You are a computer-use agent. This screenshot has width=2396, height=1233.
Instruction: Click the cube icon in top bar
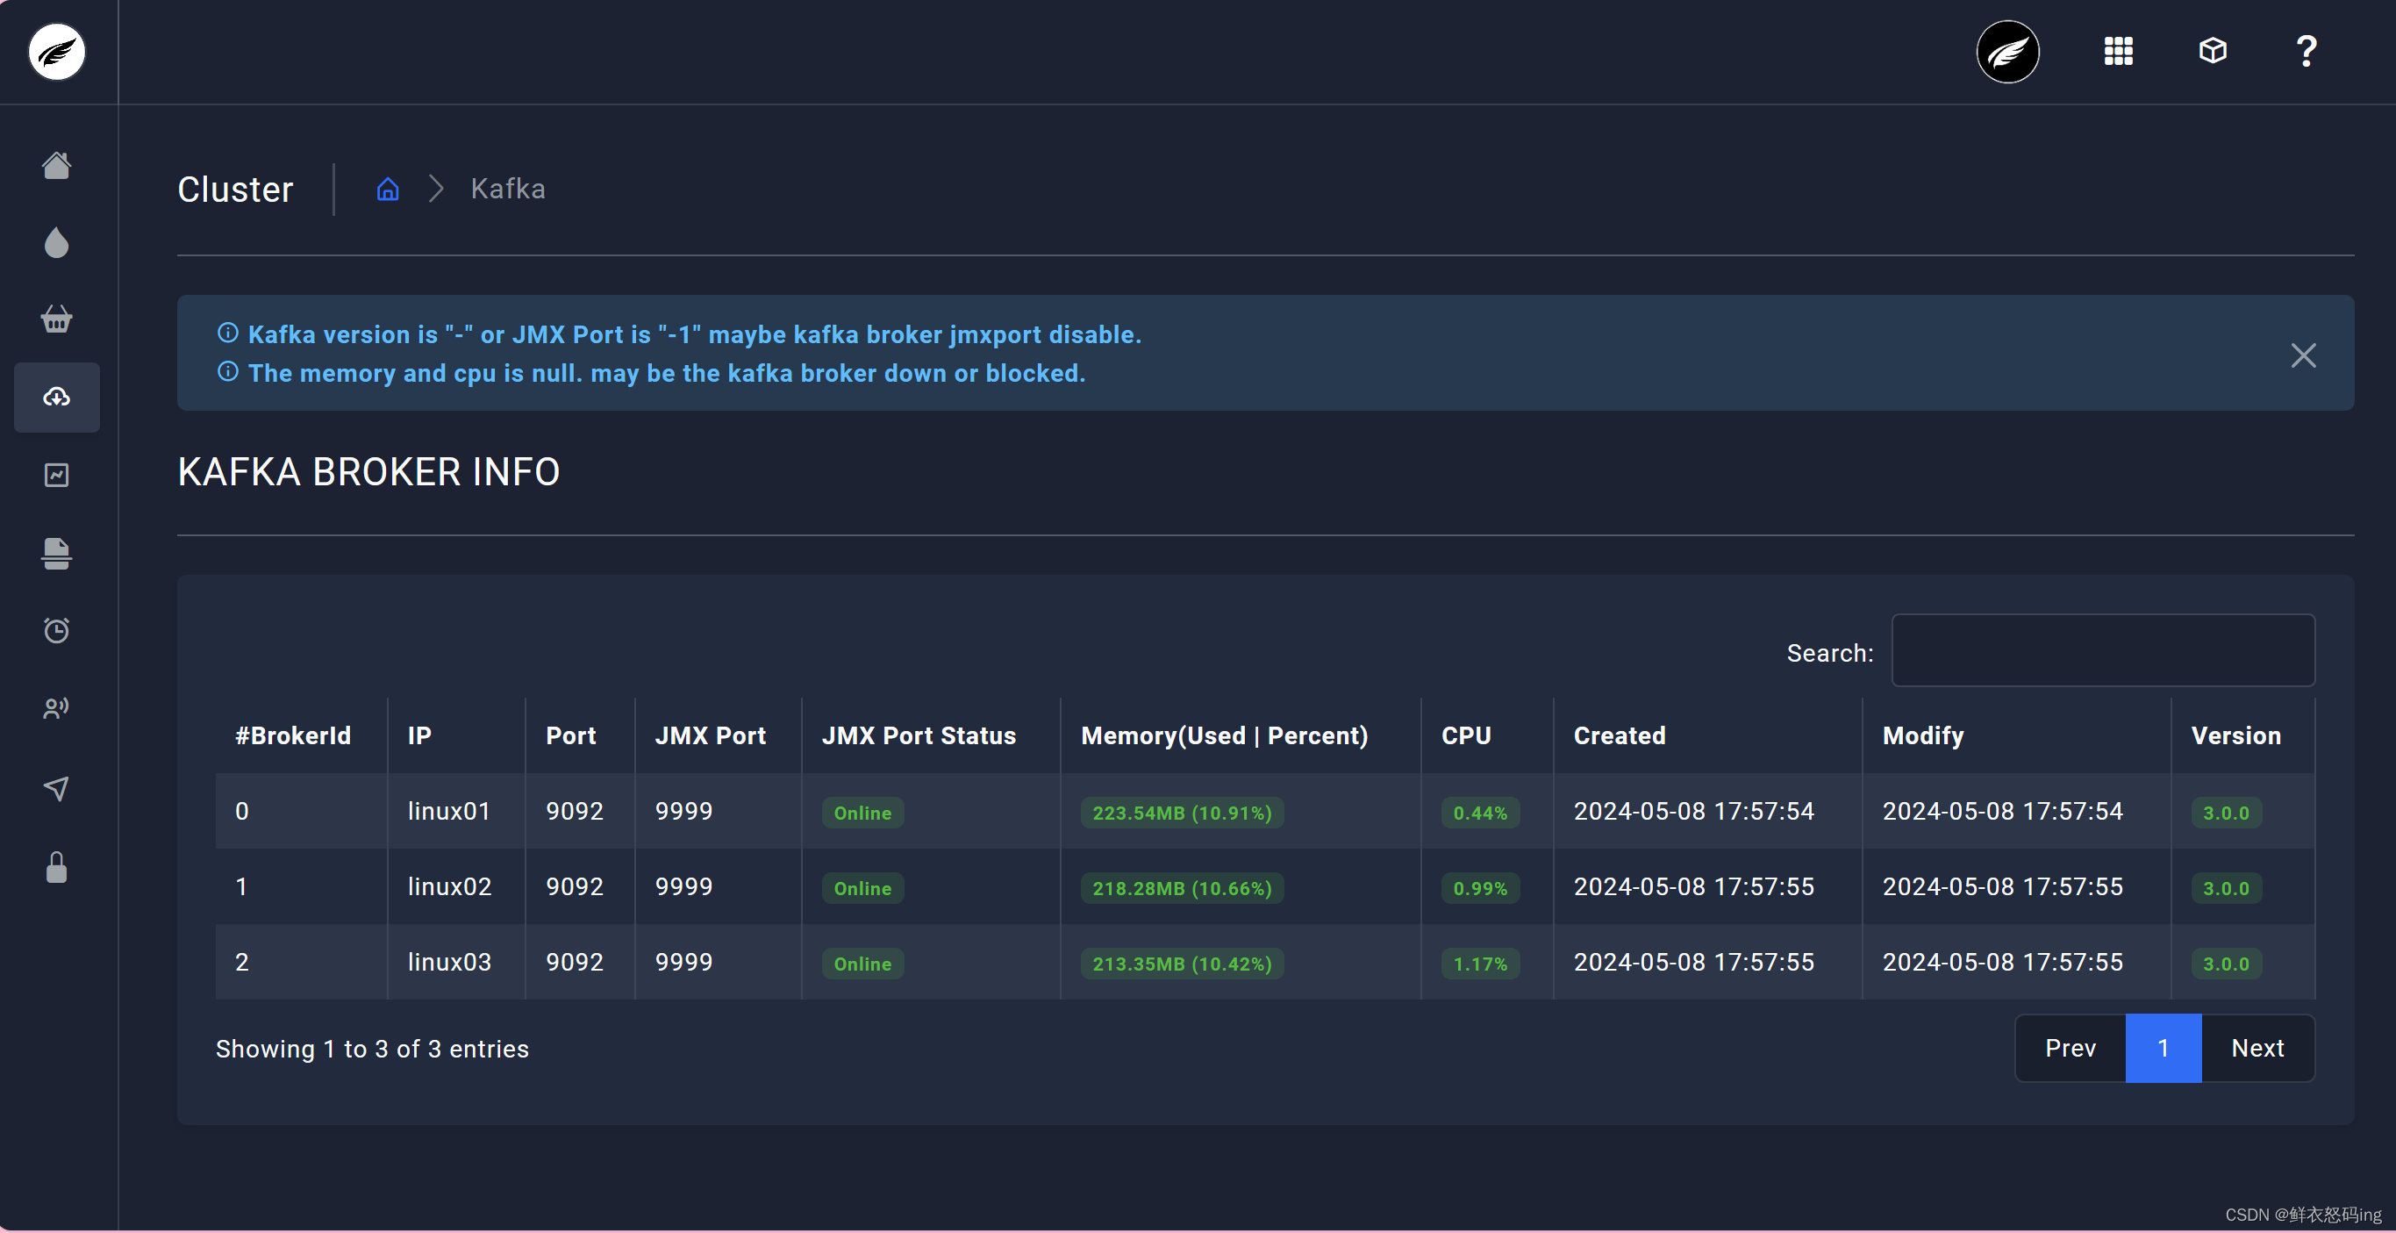click(2212, 51)
